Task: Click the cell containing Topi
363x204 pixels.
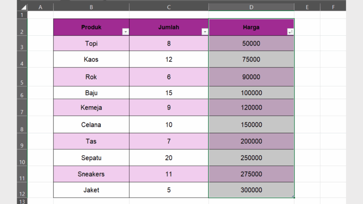Action: point(91,44)
